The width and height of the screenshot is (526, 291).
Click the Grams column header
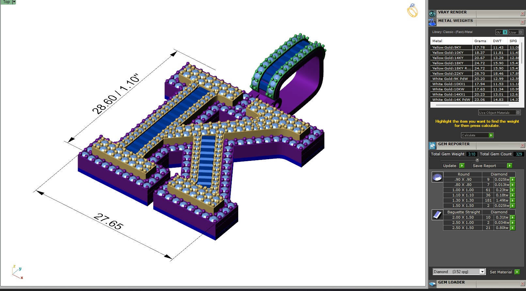[481, 41]
